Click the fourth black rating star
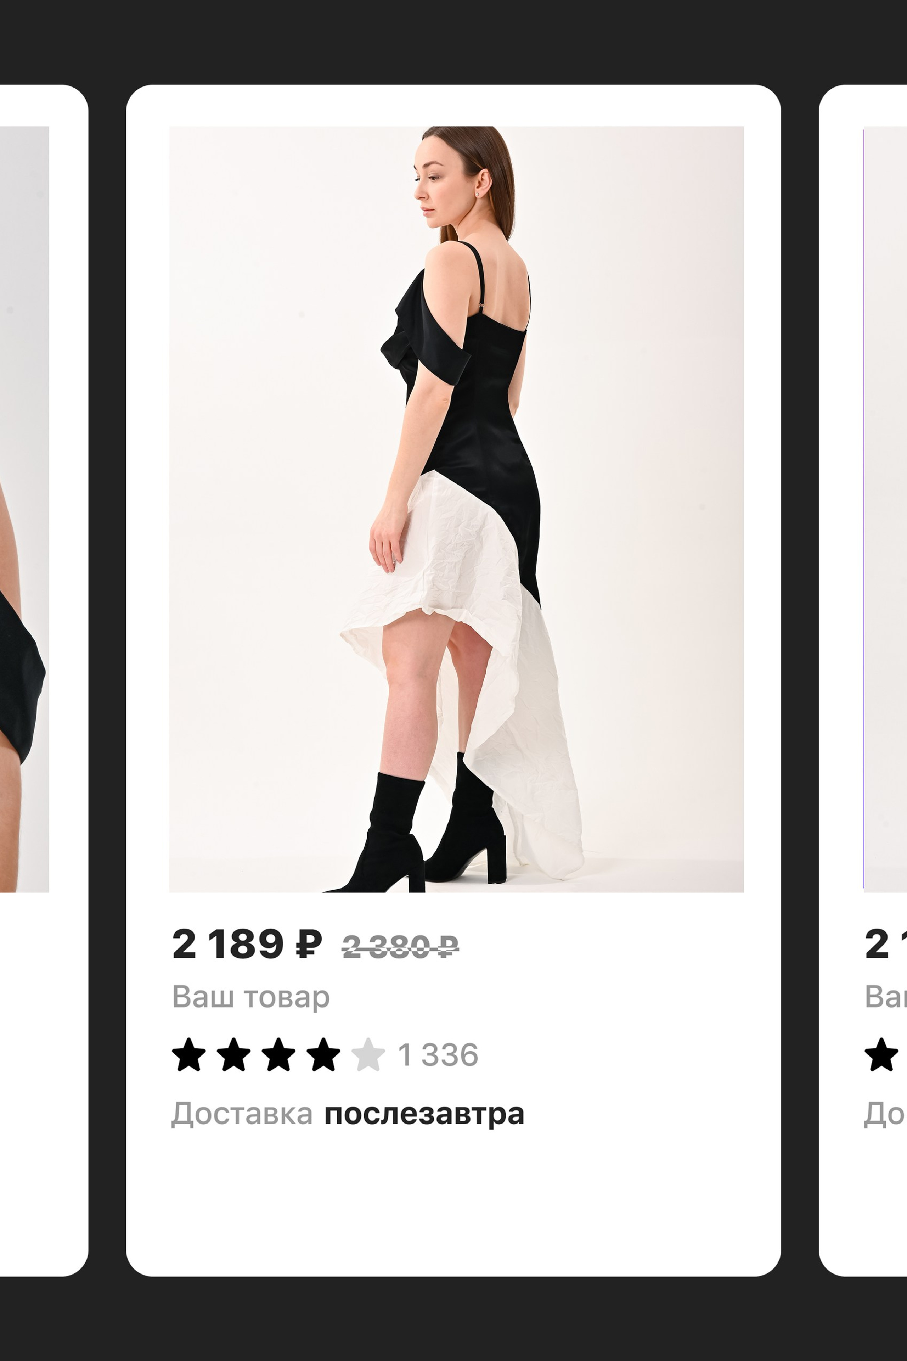Viewport: 907px width, 1361px height. coord(323,1054)
